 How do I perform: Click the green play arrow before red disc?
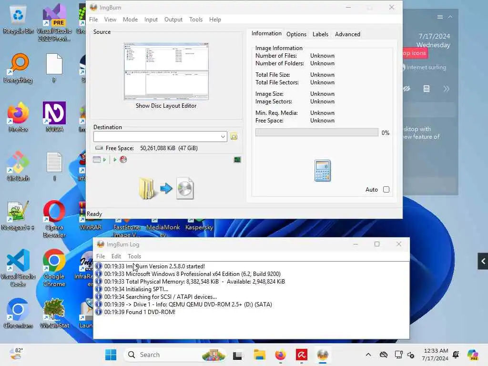[115, 160]
